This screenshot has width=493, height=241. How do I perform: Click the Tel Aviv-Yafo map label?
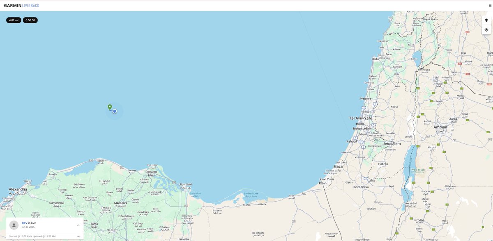tap(361, 118)
